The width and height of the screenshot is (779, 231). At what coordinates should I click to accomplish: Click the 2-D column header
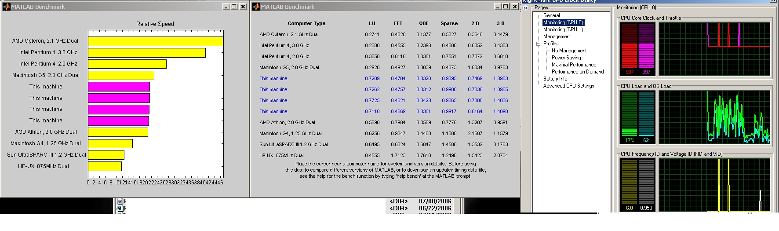(x=475, y=23)
